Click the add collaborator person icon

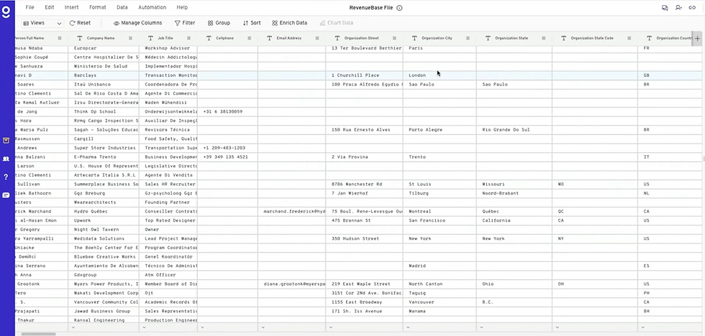click(678, 8)
